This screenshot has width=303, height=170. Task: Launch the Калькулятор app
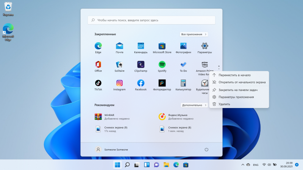[x=183, y=83]
